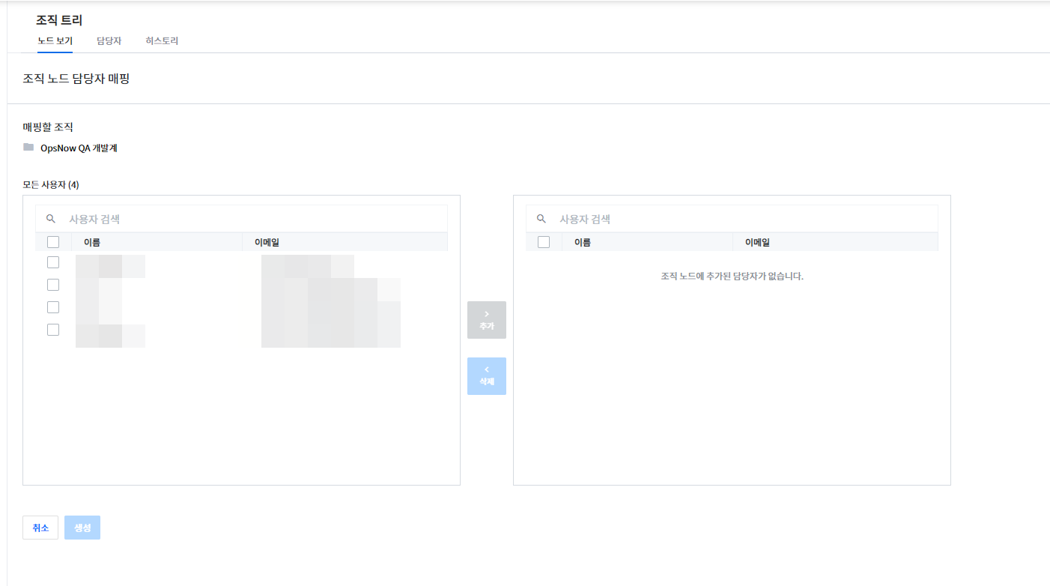
Task: Toggle select-all checkbox in the left list header
Action: (x=53, y=242)
